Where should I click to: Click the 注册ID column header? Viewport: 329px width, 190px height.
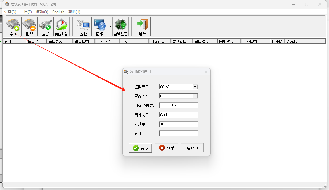(x=277, y=41)
